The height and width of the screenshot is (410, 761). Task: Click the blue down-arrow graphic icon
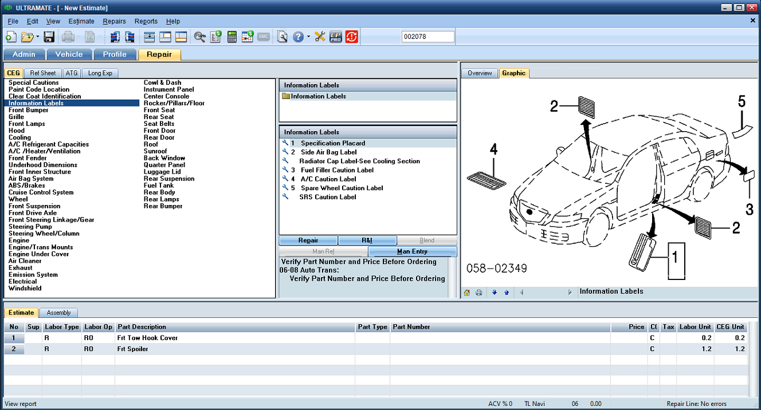coord(495,293)
